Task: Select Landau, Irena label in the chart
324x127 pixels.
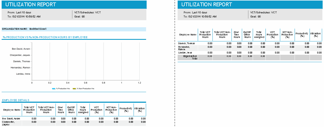Action: [23, 74]
